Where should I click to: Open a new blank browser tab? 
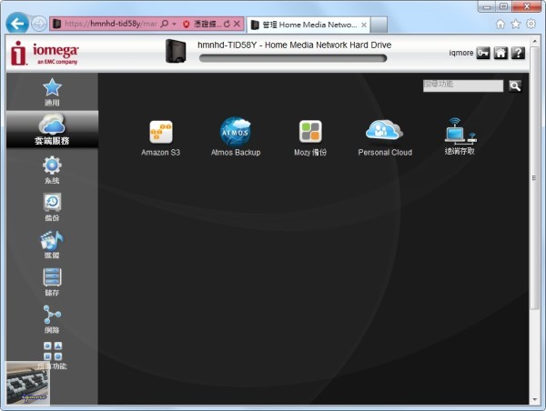pos(379,25)
